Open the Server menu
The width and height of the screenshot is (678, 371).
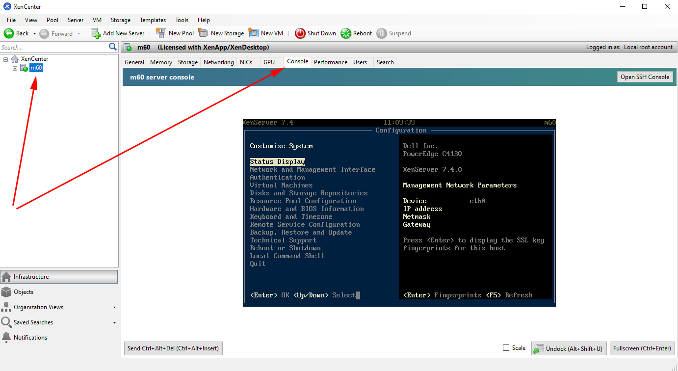tap(76, 20)
